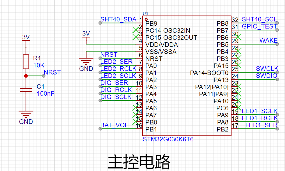Select no-connect mark on pin 3 PC15-OSC32OUT
Screen dimensions: 285x171
tap(136, 37)
